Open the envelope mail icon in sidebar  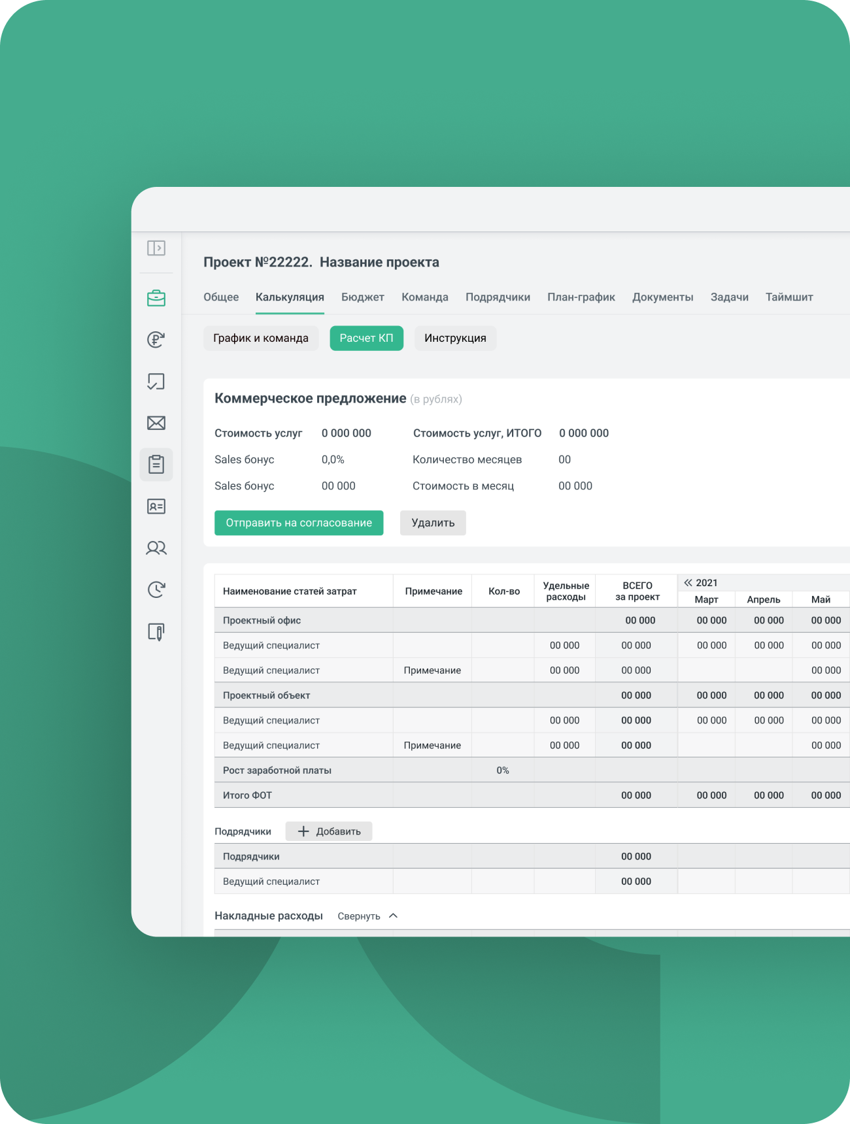pyautogui.click(x=156, y=423)
